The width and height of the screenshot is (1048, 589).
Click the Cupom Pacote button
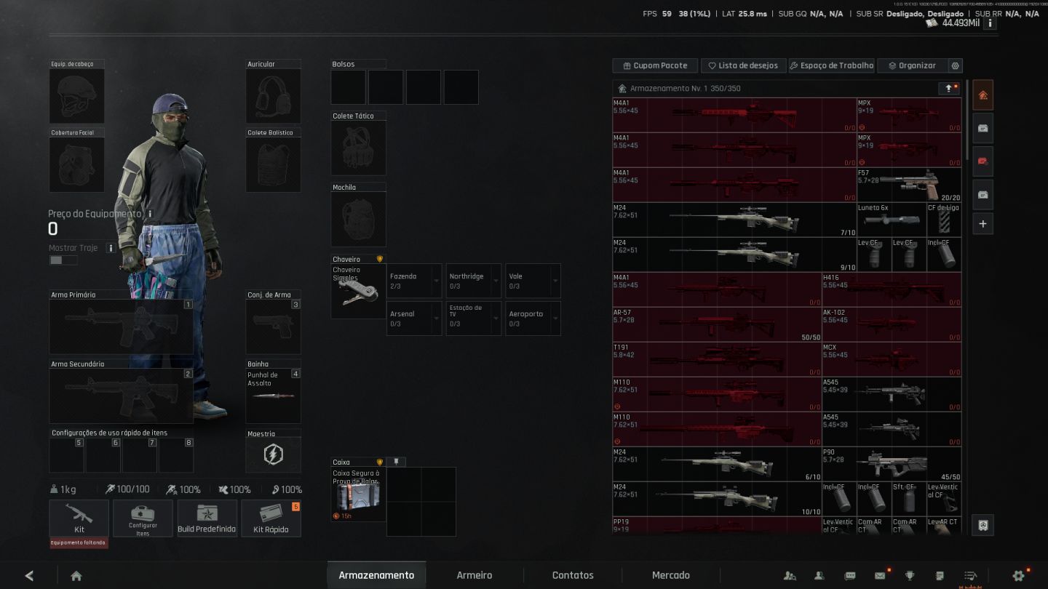pyautogui.click(x=655, y=65)
